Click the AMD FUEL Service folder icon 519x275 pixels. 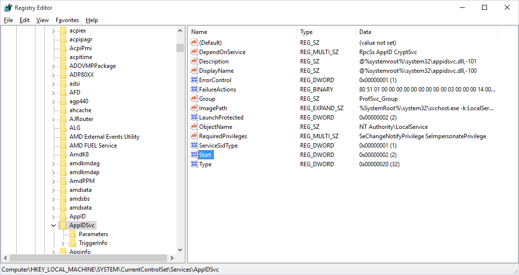tap(63, 146)
